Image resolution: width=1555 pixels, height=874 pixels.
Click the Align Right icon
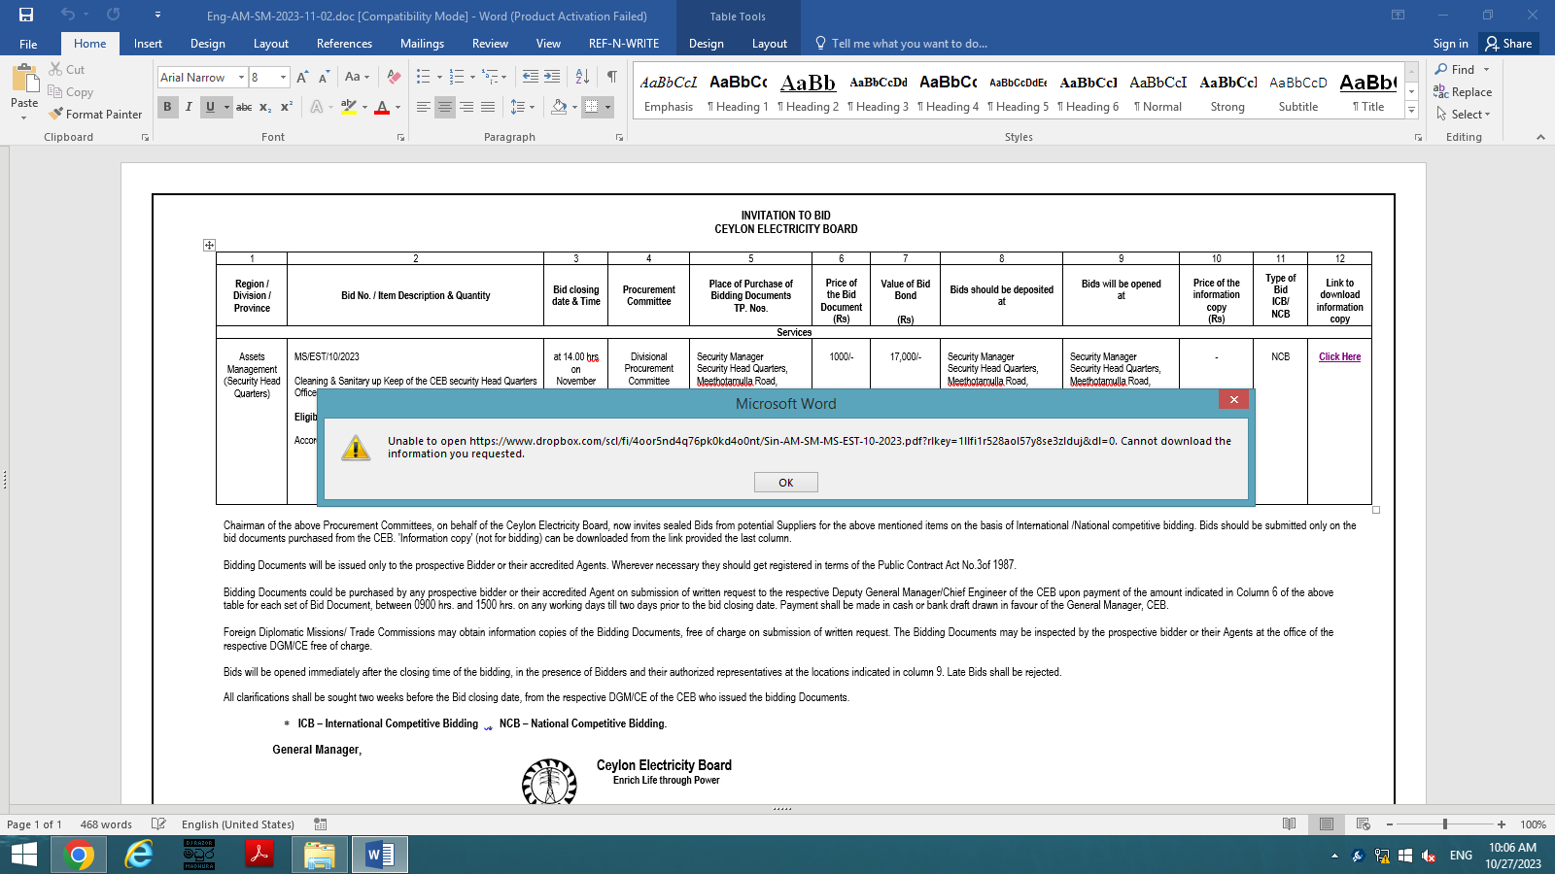(466, 107)
